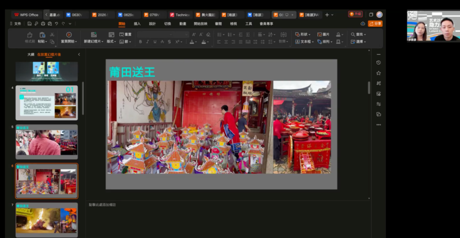This screenshot has height=238, width=460.
Task: Click the Save icon in quick access toolbar
Action: tap(29, 24)
